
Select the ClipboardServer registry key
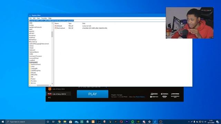[x=34, y=52]
